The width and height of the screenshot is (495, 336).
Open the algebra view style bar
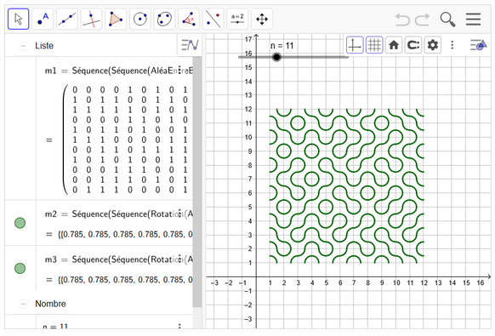(190, 45)
